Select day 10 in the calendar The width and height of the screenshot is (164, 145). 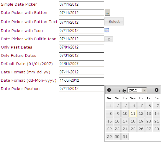pyautogui.click(x=125, y=113)
